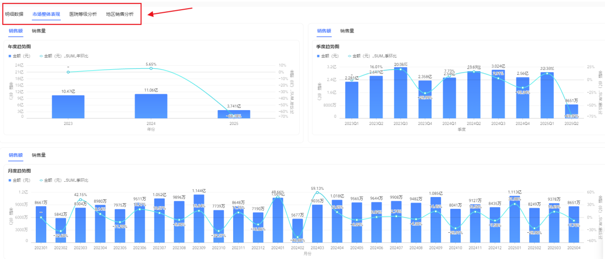This screenshot has width=605, height=259.
Task: Click the 202309 bar in monthly chart
Action: click(199, 218)
